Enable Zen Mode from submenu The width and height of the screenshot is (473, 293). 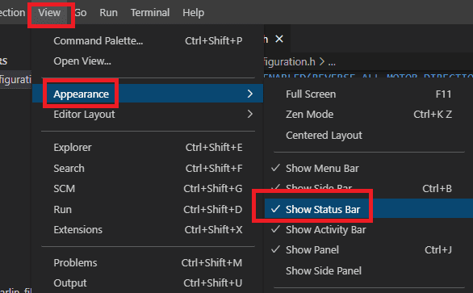pos(369,115)
